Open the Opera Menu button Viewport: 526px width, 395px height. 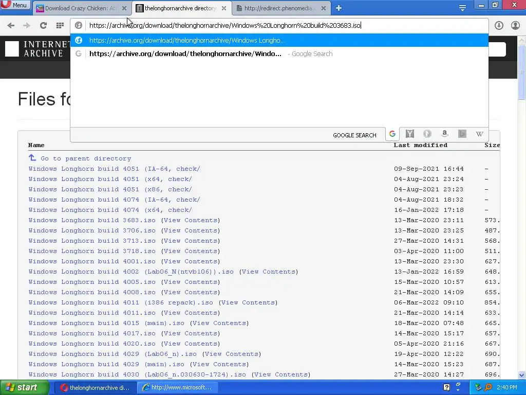[x=15, y=5]
